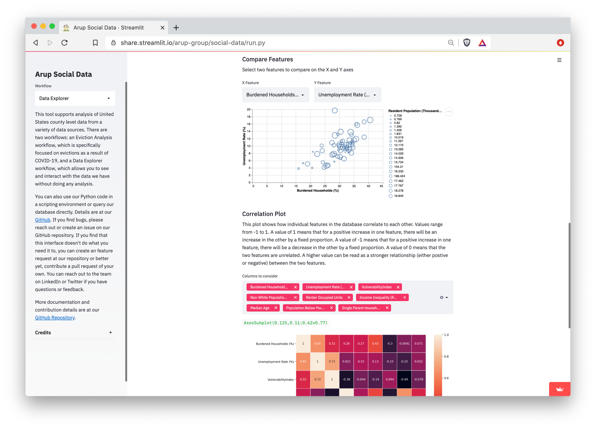Click VulnerabilityIndex heatmap row label
This screenshot has width=596, height=430.
pyautogui.click(x=280, y=380)
